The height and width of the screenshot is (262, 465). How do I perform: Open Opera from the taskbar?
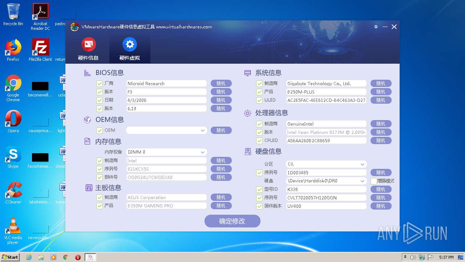coord(78,257)
